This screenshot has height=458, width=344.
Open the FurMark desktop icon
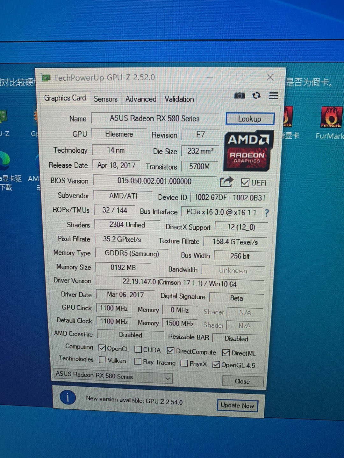point(331,123)
